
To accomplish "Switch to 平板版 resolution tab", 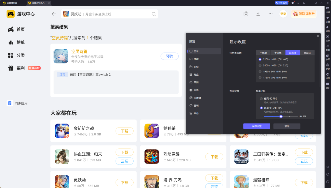I will [x=263, y=53].
